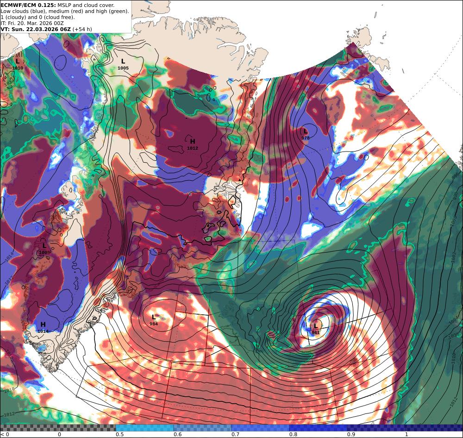Click the checkered gray section of the colorbar
This screenshot has width=463, height=438.
pyautogui.click(x=58, y=428)
